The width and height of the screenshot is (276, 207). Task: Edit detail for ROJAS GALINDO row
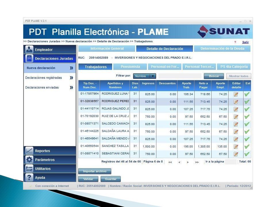point(236,109)
